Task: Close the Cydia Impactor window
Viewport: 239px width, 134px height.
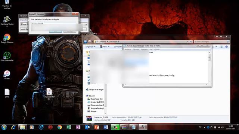Action: (x=85, y=16)
